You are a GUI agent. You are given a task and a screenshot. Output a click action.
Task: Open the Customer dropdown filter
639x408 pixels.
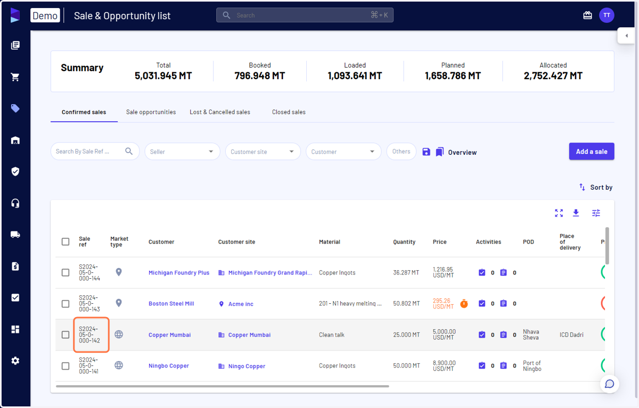click(343, 152)
